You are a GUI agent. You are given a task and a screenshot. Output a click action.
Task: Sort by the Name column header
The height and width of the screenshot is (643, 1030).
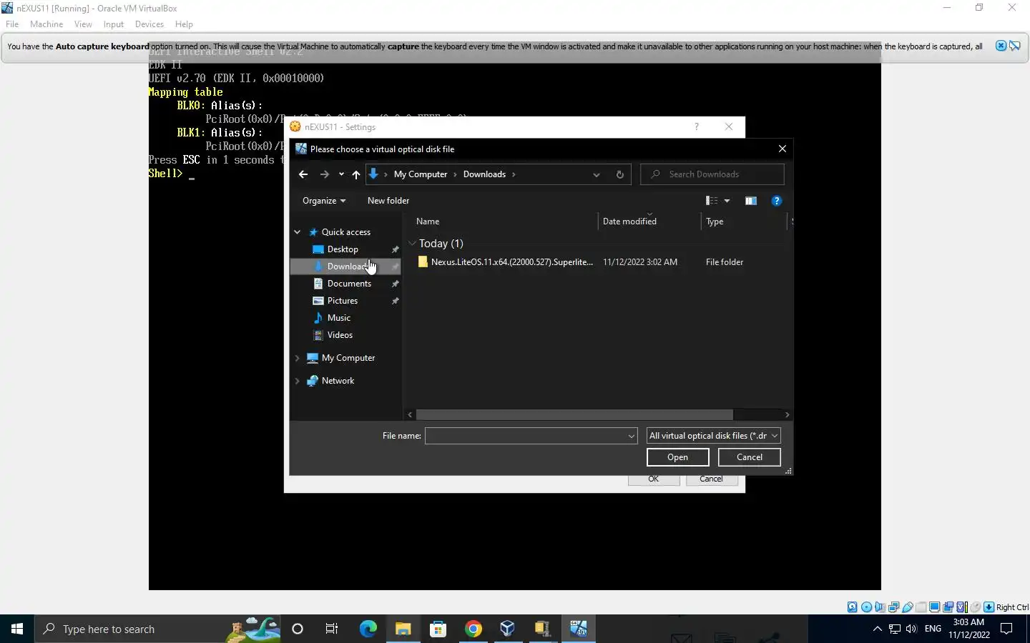pyautogui.click(x=428, y=221)
